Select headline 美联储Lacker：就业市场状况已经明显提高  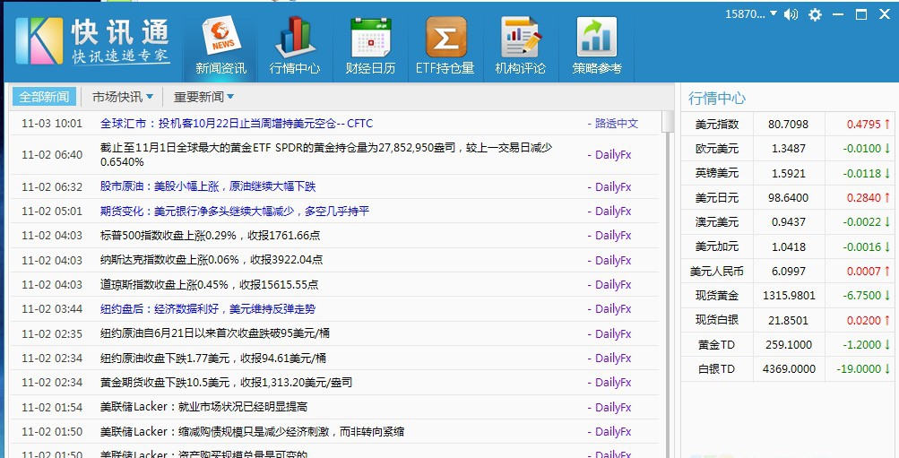pos(203,407)
